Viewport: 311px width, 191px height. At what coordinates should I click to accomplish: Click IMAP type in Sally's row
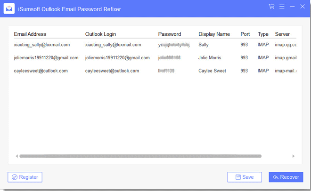click(x=263, y=45)
